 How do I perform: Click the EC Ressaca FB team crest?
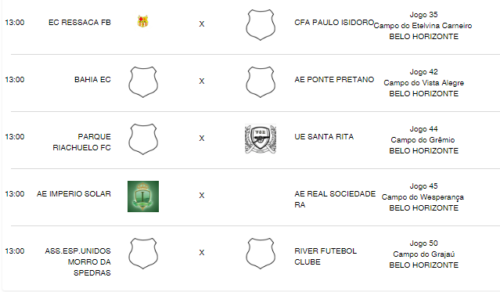point(143,21)
